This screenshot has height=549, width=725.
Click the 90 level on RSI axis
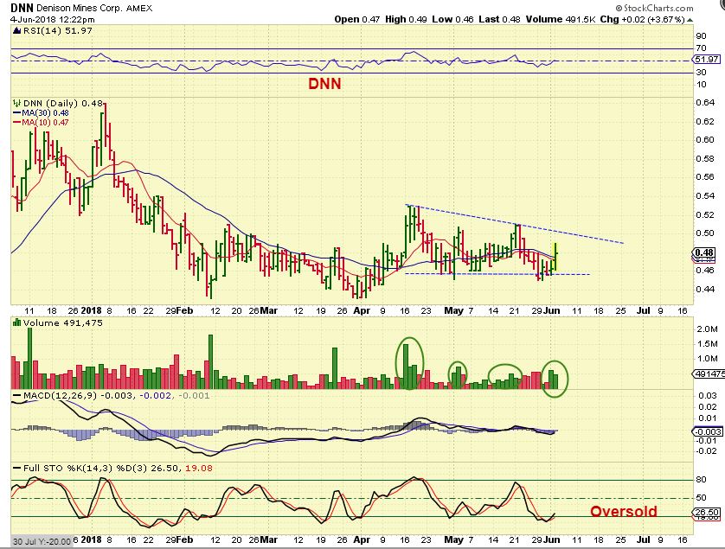(x=701, y=36)
